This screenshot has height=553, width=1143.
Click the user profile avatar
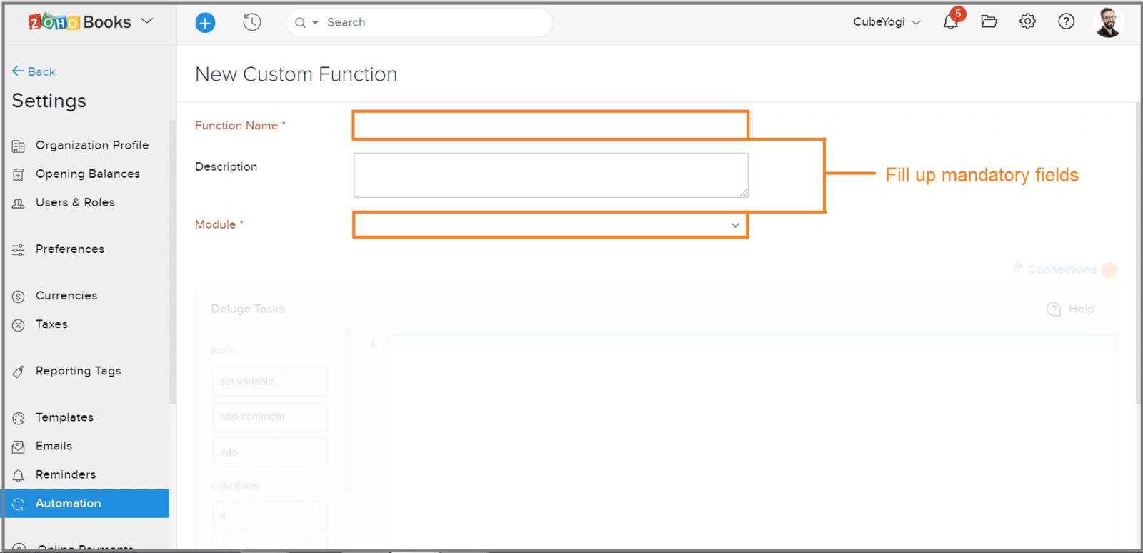[x=1107, y=22]
